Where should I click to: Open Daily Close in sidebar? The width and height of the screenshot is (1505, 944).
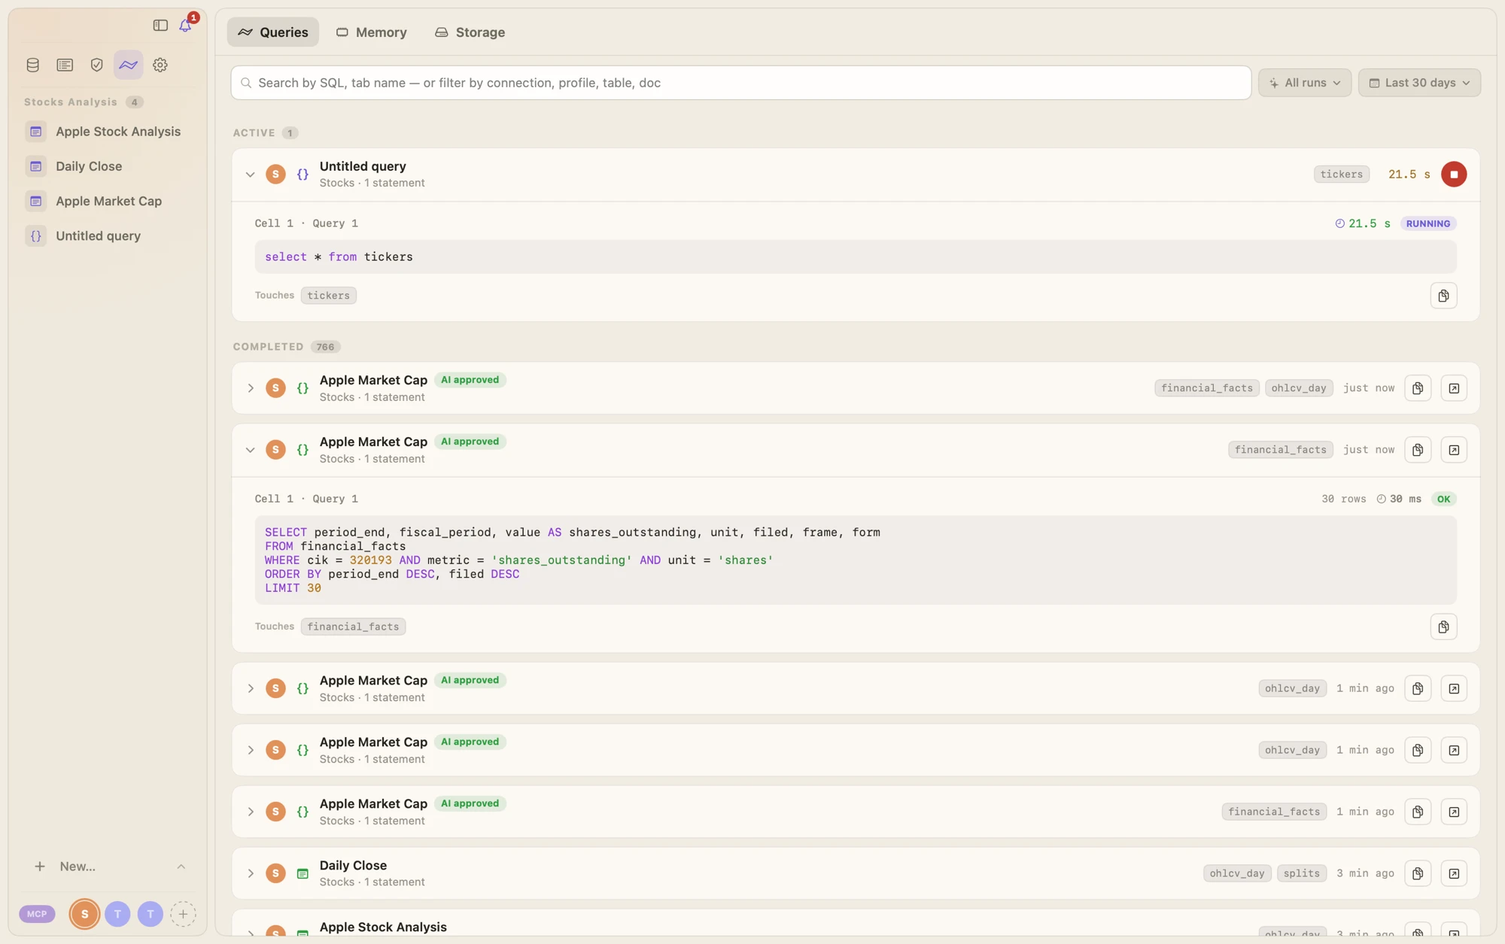click(x=108, y=166)
